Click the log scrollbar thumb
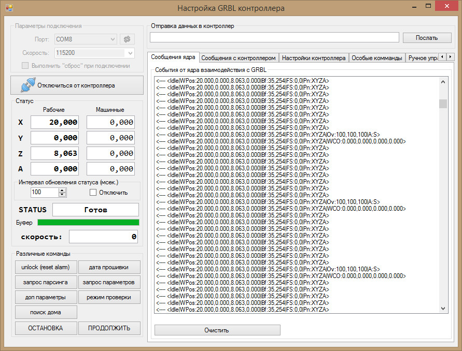This screenshot has width=462, height=351. tap(443, 104)
